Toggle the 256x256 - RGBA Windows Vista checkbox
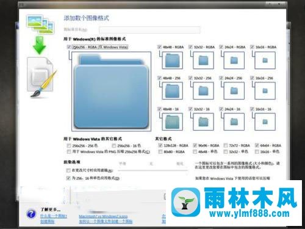The height and width of the screenshot is (229, 305). pos(69,47)
